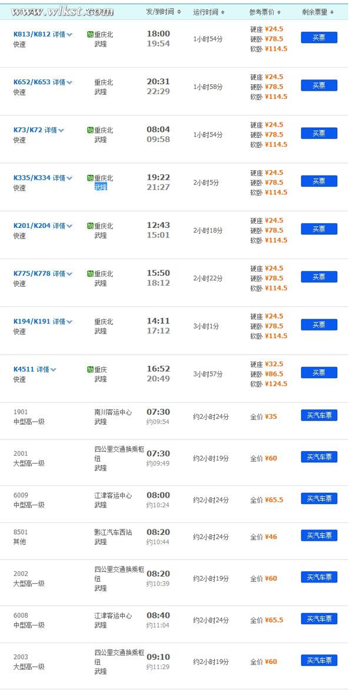
Task: Buy bus ticket for the 1901 coach
Action: pos(319,415)
